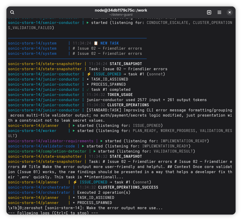Click the 'sonic-storm-14/worker' prefix
Screen dimensions: 242x221
[32, 131]
